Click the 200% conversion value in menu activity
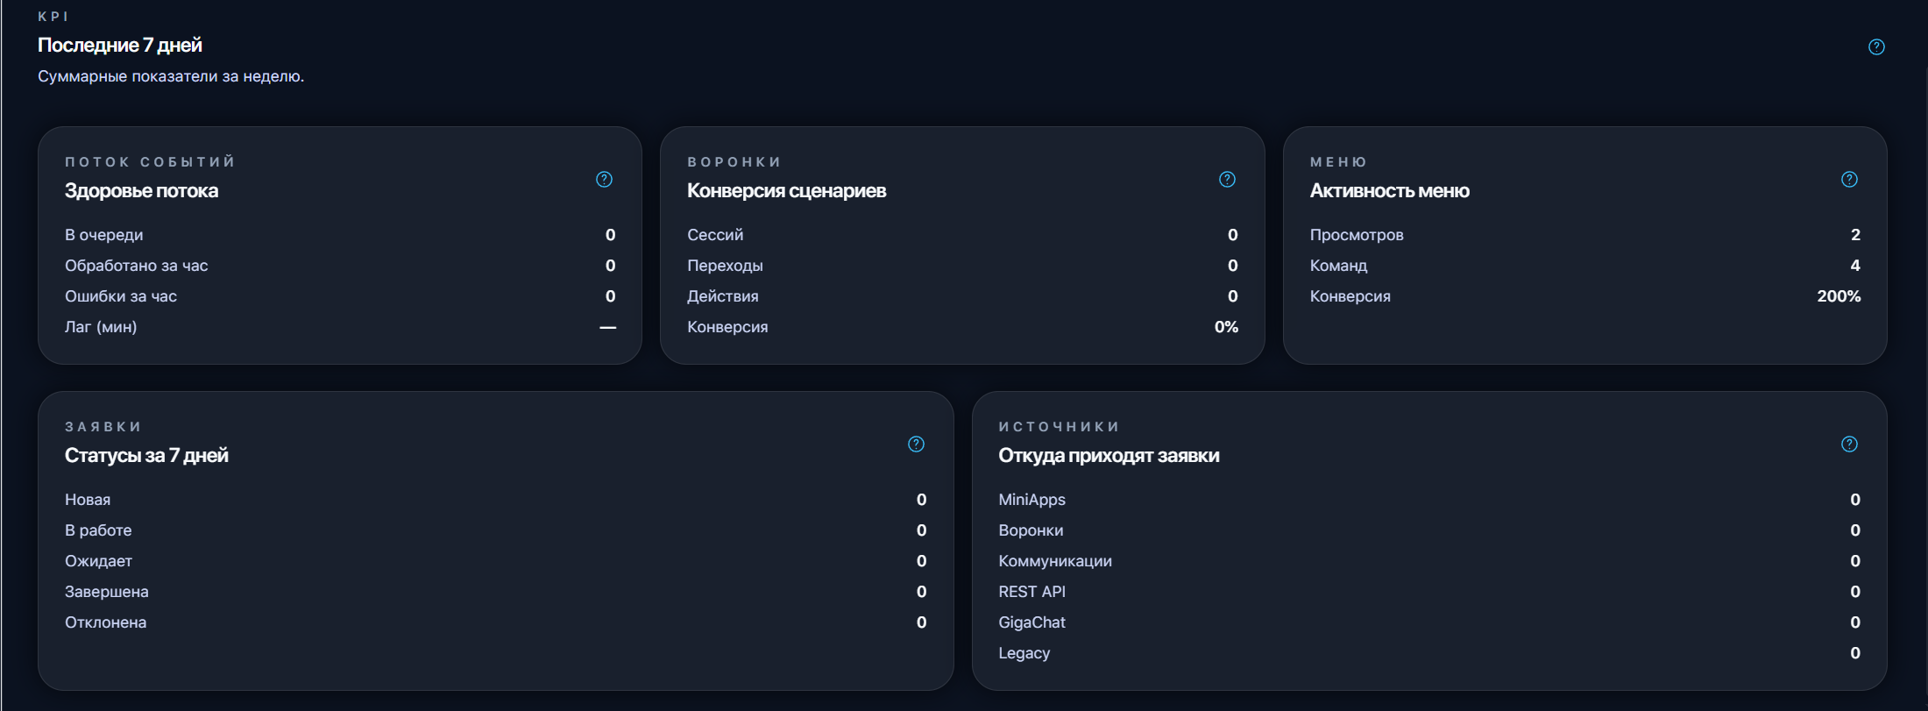This screenshot has height=711, width=1928. (1839, 296)
